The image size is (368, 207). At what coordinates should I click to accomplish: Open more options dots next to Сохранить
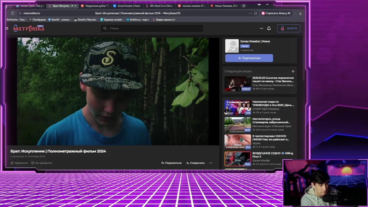(211, 163)
